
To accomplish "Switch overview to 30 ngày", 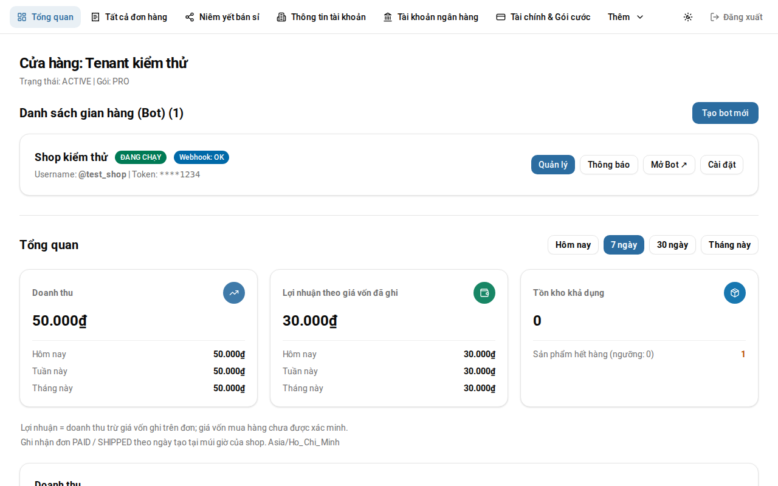I will click(672, 245).
